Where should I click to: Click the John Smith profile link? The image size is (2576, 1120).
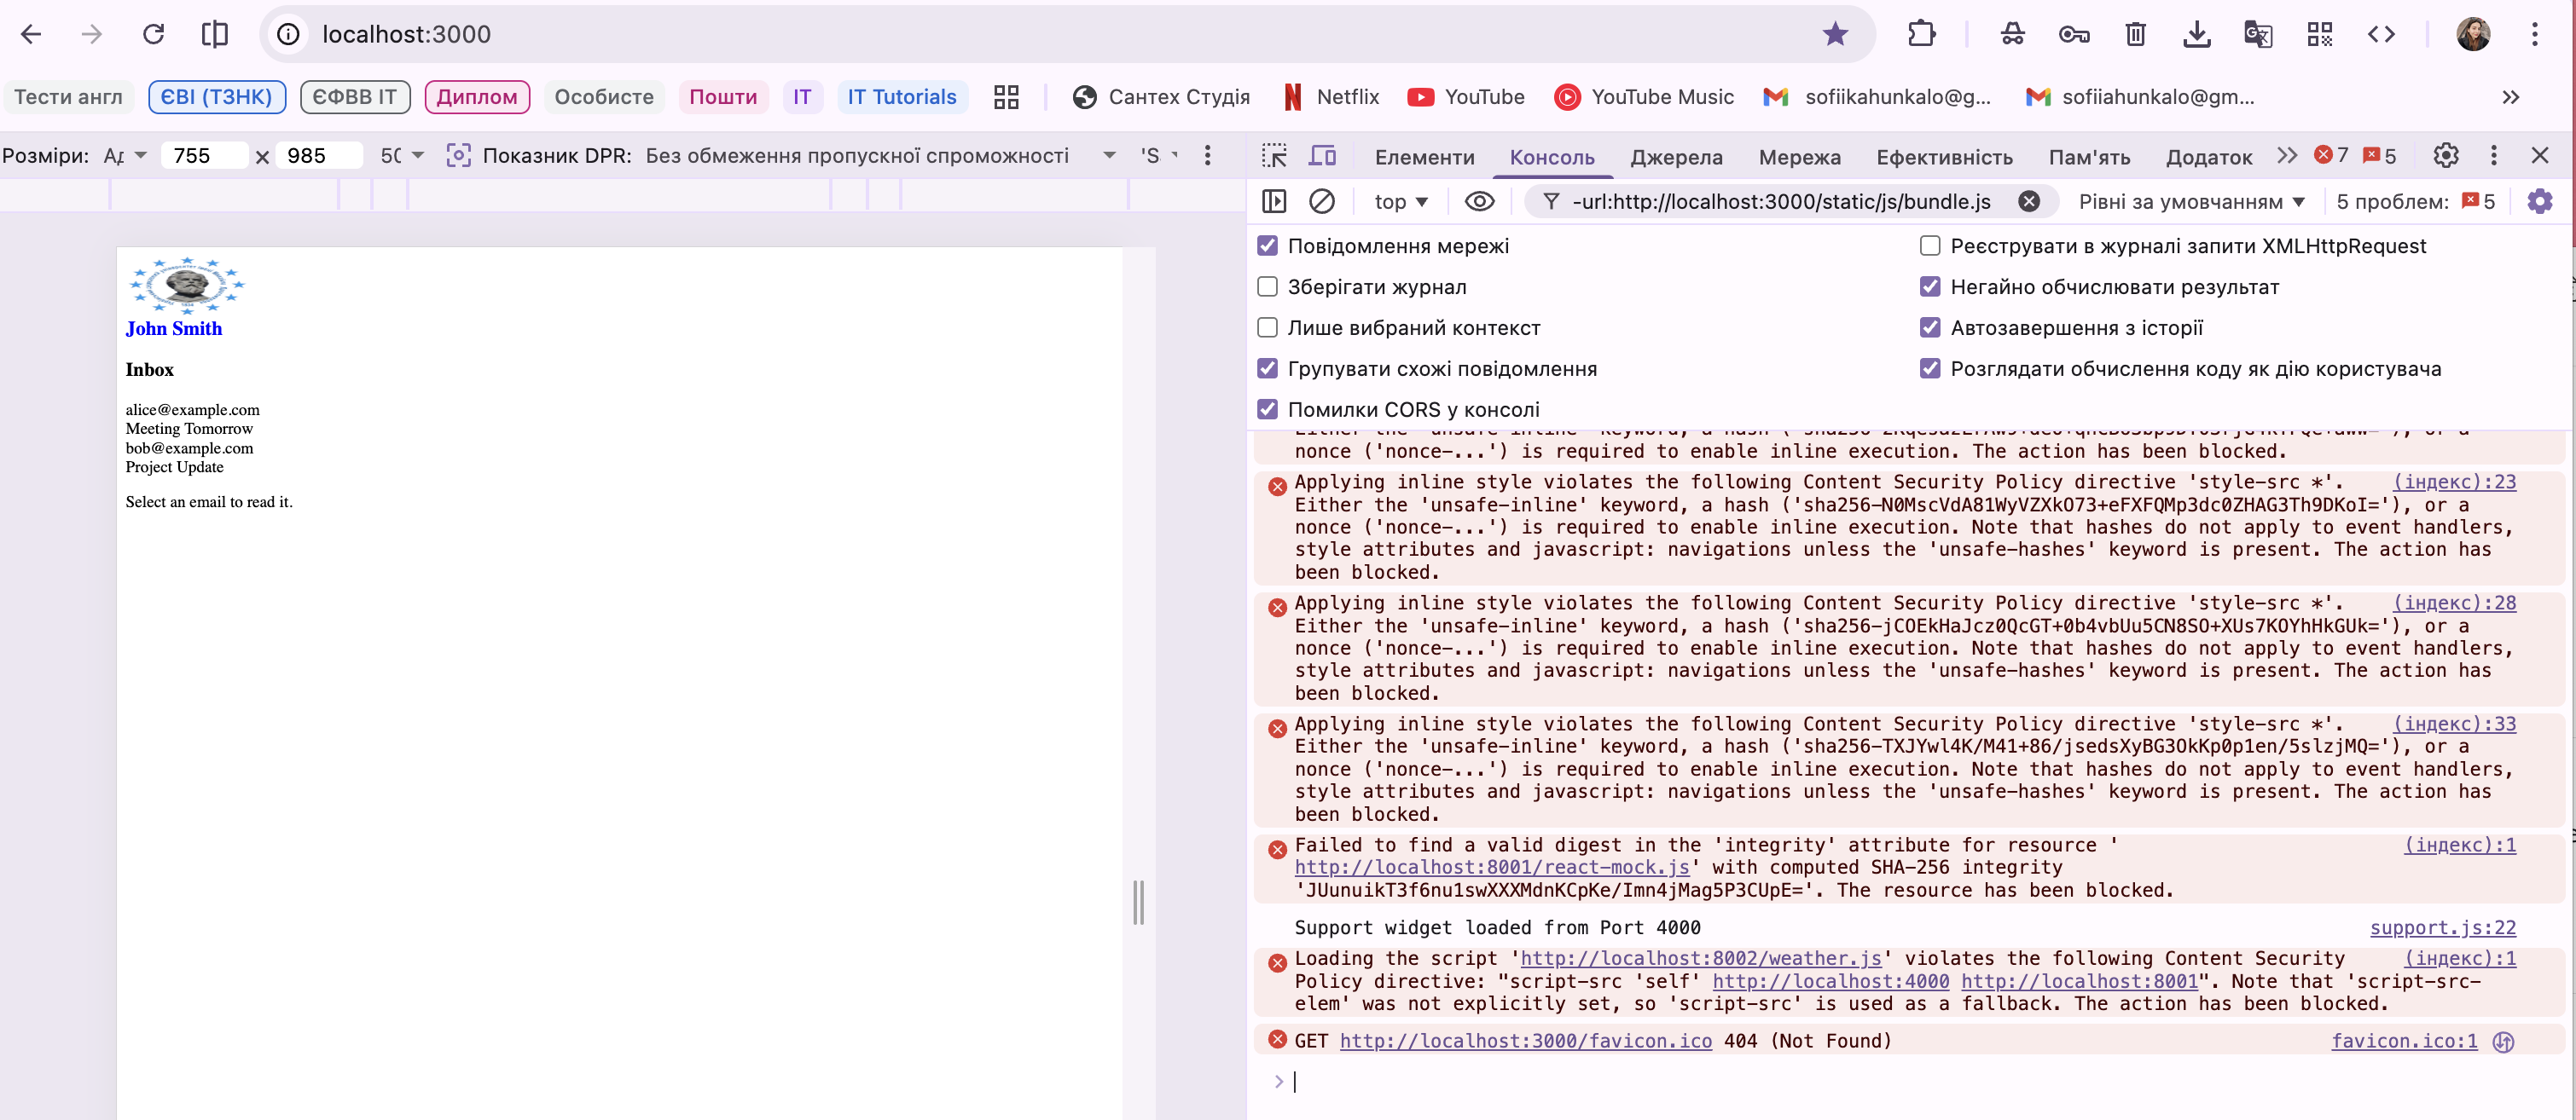click(174, 329)
